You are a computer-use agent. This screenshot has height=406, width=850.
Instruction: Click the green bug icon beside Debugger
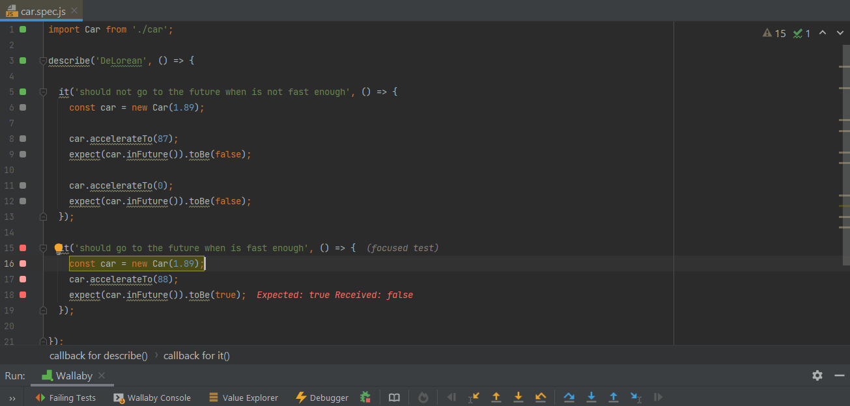365,397
